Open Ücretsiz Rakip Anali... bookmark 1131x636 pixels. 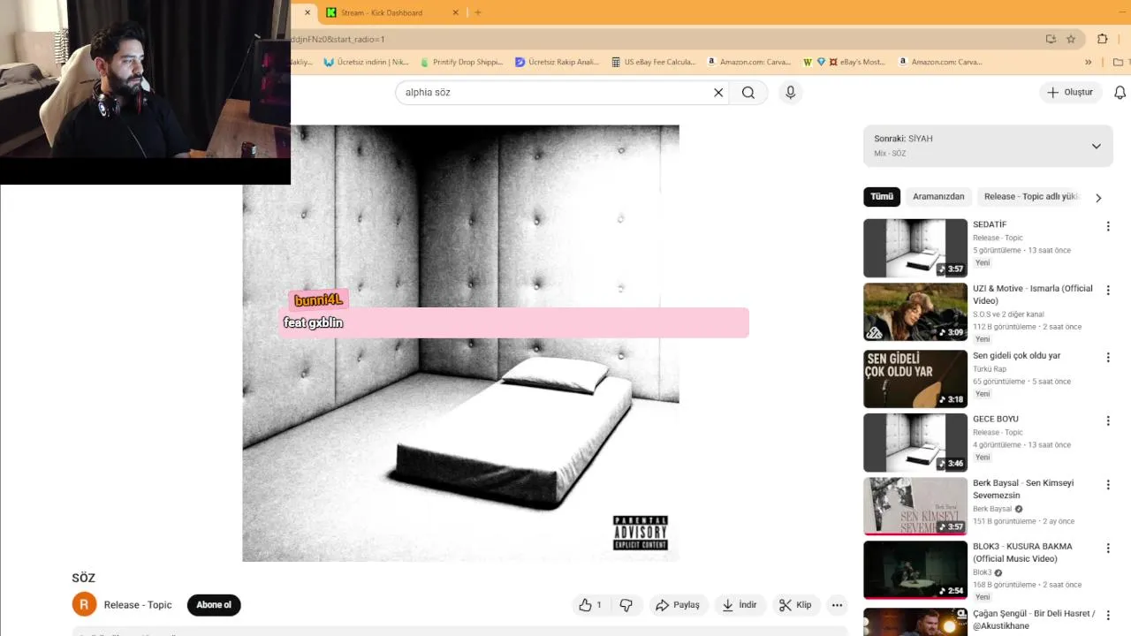(x=557, y=63)
